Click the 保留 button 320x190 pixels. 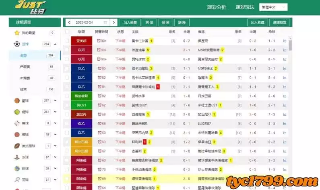click(166, 22)
